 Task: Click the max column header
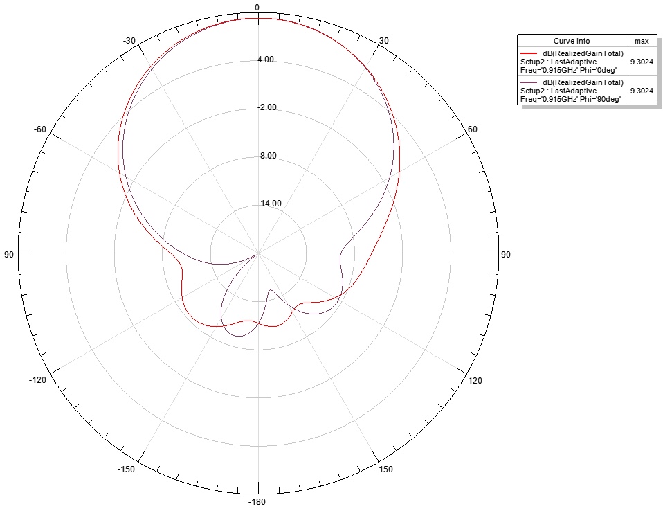click(x=641, y=39)
